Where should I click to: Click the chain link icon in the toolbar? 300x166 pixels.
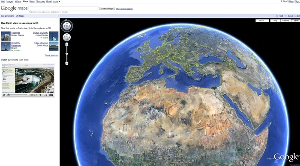(295, 16)
